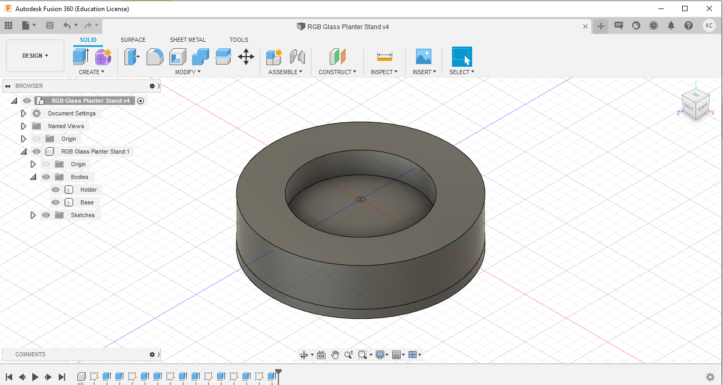Open the CONSTRUCT menu label
This screenshot has width=723, height=385.
[337, 72]
